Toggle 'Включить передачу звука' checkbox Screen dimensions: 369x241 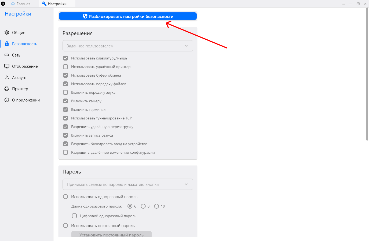(x=65, y=92)
